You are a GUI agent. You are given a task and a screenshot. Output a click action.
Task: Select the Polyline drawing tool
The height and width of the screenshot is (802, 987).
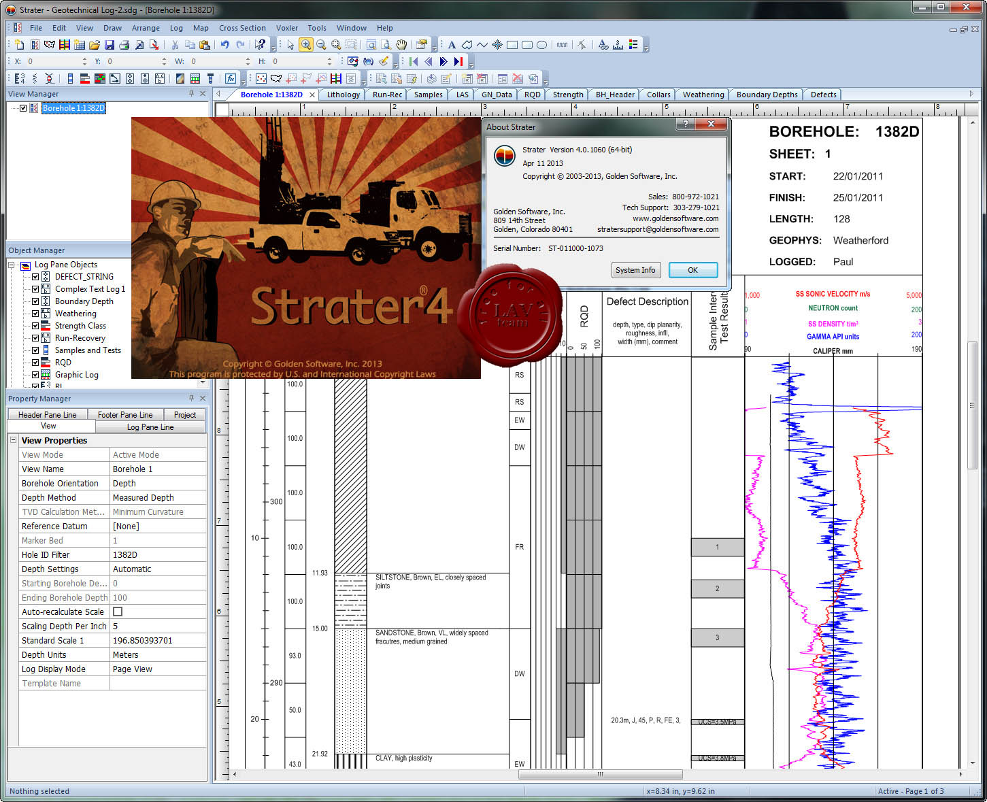coord(482,45)
